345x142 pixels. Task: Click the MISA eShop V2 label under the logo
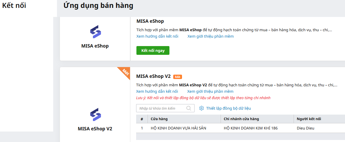(95, 129)
